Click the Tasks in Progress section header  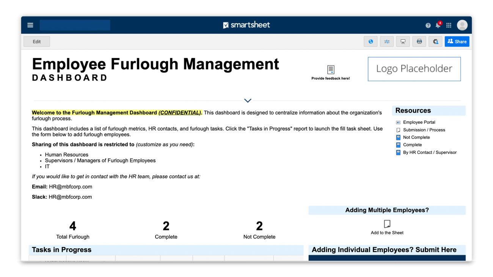pyautogui.click(x=166, y=250)
